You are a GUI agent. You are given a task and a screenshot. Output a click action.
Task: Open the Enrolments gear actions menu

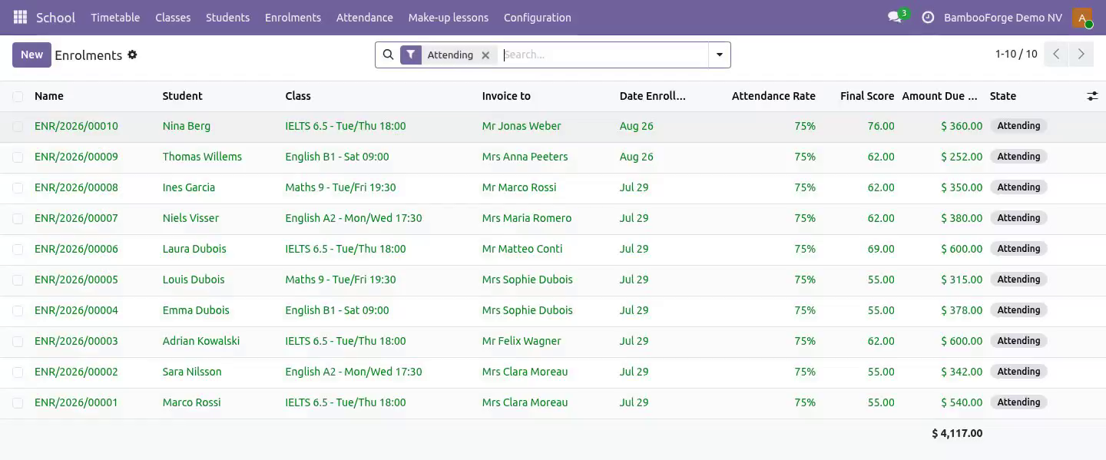(x=132, y=55)
